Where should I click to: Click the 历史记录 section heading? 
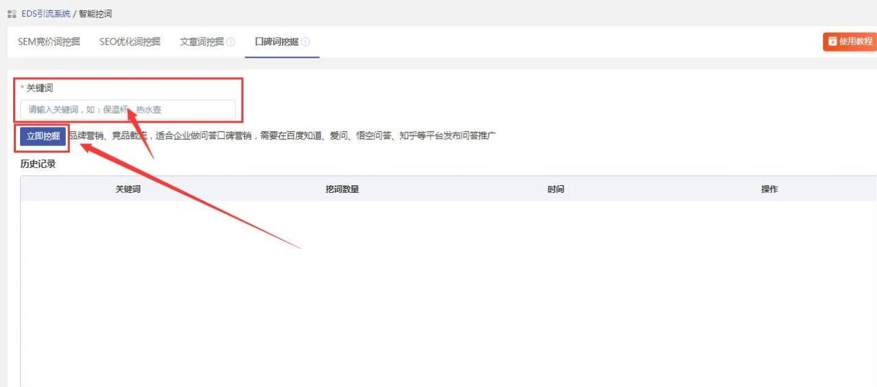point(38,164)
